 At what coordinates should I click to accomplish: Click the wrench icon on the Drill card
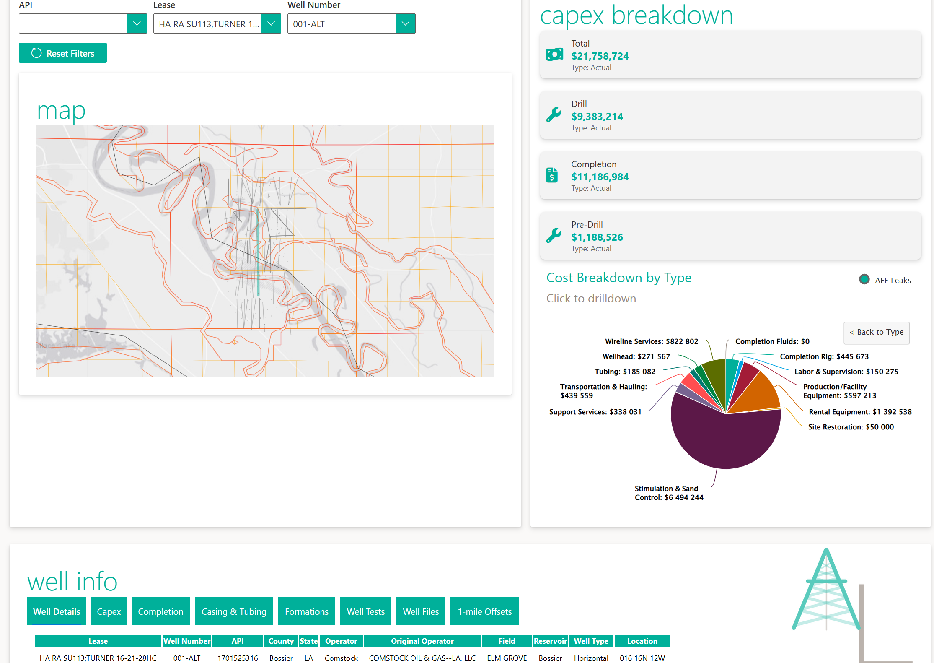pyautogui.click(x=554, y=115)
